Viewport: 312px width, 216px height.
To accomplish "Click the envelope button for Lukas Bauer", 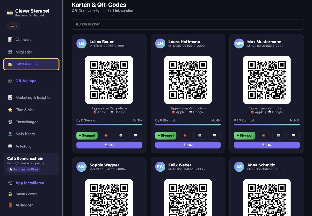I will [136, 136].
